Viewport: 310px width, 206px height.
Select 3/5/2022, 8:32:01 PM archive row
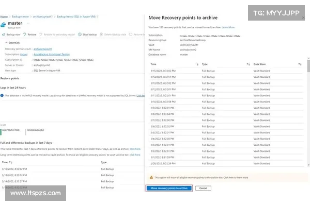tap(226, 132)
